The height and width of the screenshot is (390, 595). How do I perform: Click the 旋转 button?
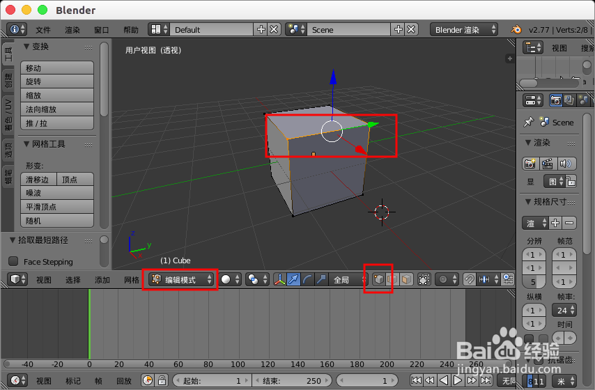[57, 81]
